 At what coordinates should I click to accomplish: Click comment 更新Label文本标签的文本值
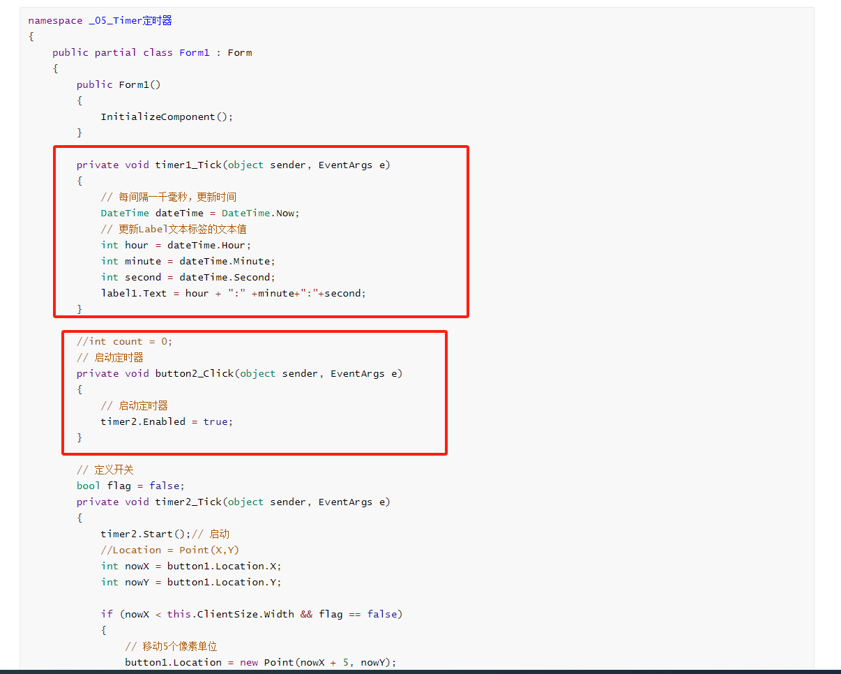pos(174,229)
